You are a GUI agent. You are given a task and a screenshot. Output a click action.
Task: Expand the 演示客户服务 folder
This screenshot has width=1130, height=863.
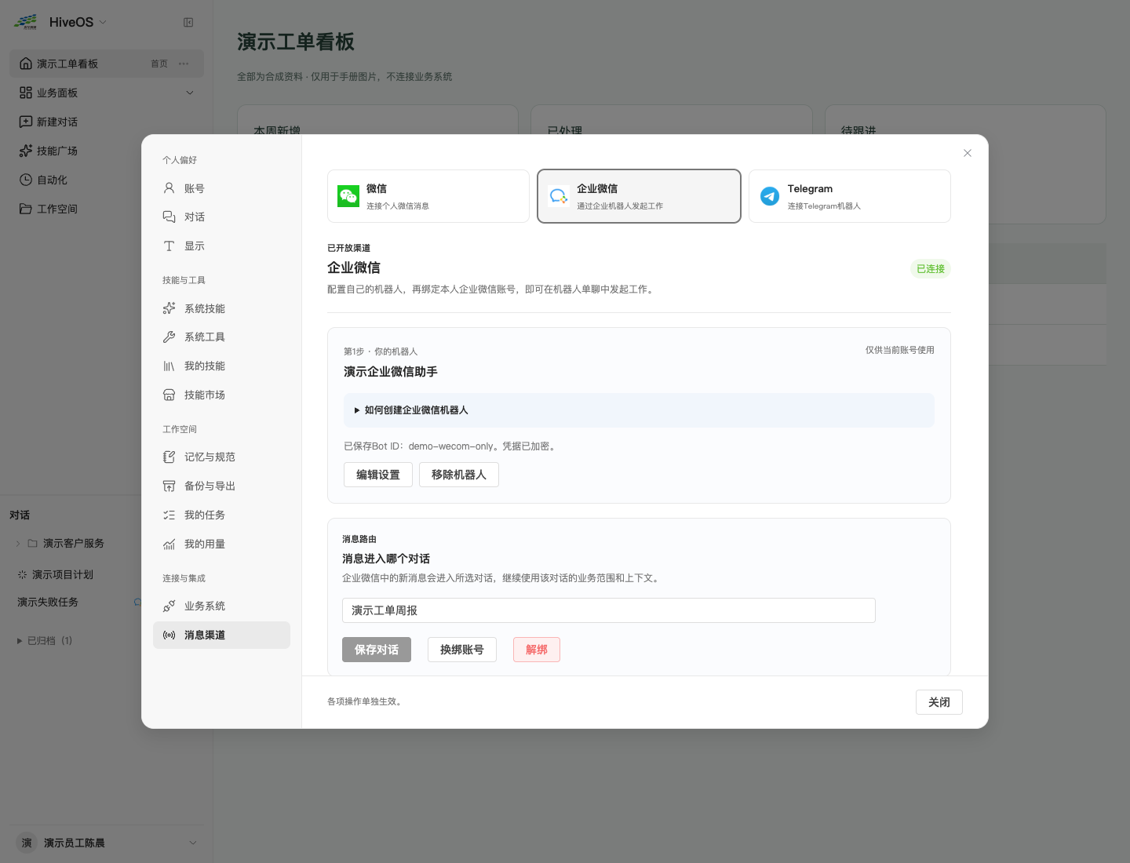[x=18, y=543]
